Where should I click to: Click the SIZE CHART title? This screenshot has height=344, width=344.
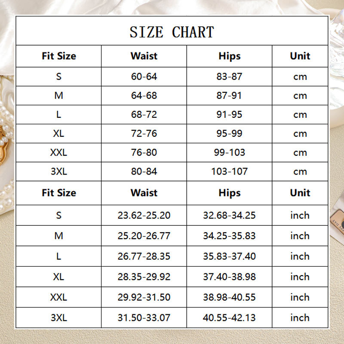click(172, 32)
